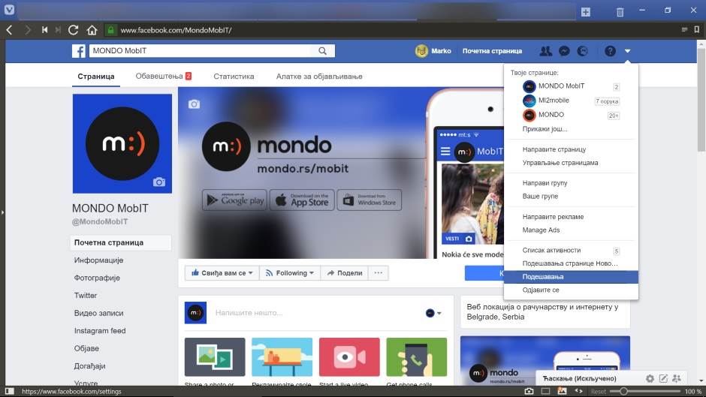Screen dimensions: 706x397
Task: Open the Обавештења tab
Action: point(164,76)
